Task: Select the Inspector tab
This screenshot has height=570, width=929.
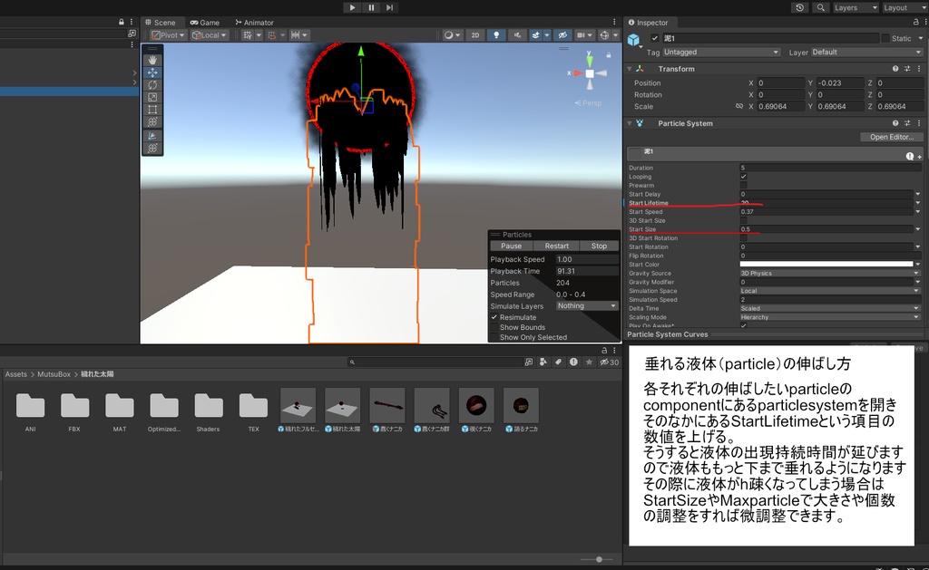Action: click(648, 23)
